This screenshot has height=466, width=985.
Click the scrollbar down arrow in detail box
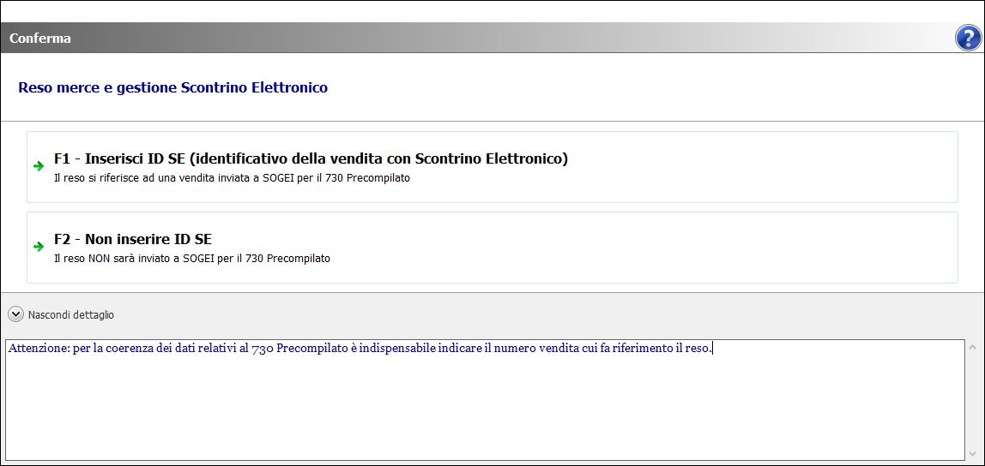(972, 452)
